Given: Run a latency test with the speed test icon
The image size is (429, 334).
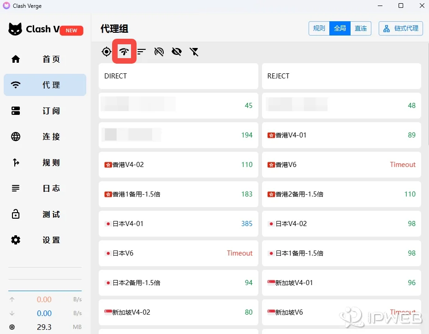Looking at the screenshot, I should pyautogui.click(x=124, y=52).
